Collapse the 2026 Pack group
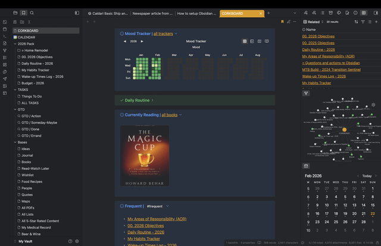381x246 pixels. (x=15, y=44)
